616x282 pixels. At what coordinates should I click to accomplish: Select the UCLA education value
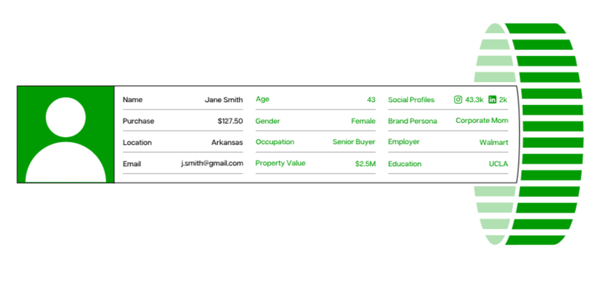[x=498, y=164]
